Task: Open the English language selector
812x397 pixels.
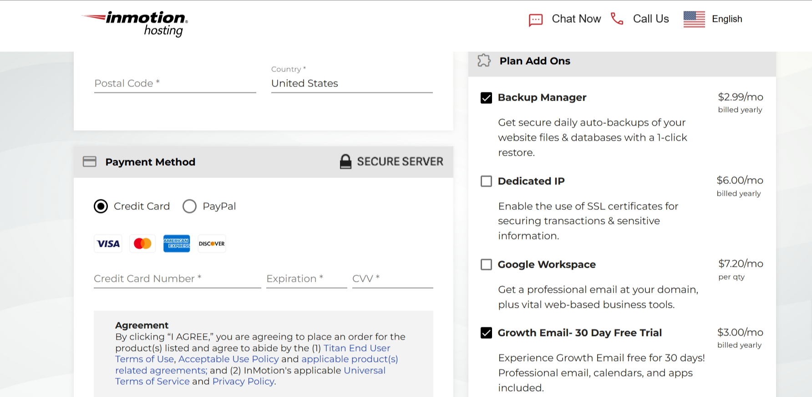Action: (727, 19)
